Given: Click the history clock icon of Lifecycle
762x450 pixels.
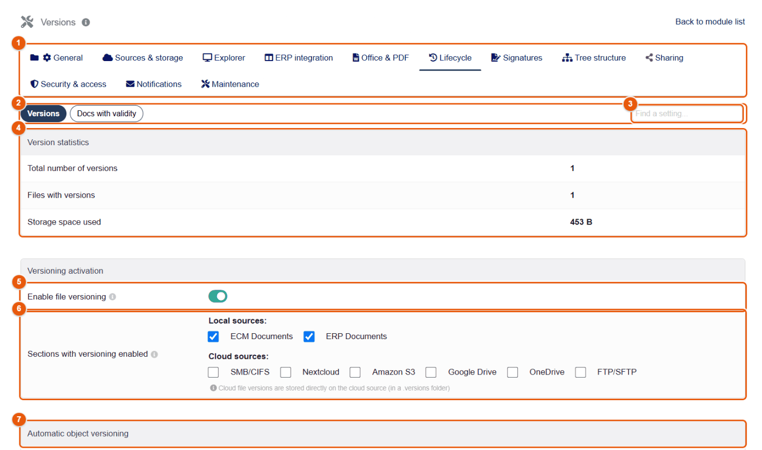Looking at the screenshot, I should point(433,58).
